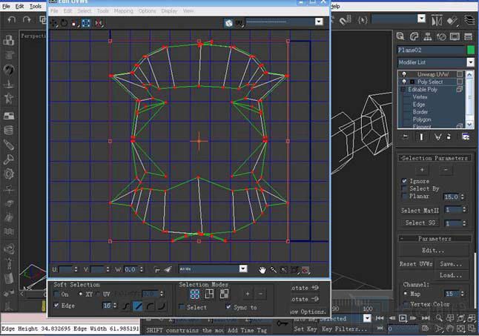Select Edge sub-object selection mode icon

tap(209, 294)
